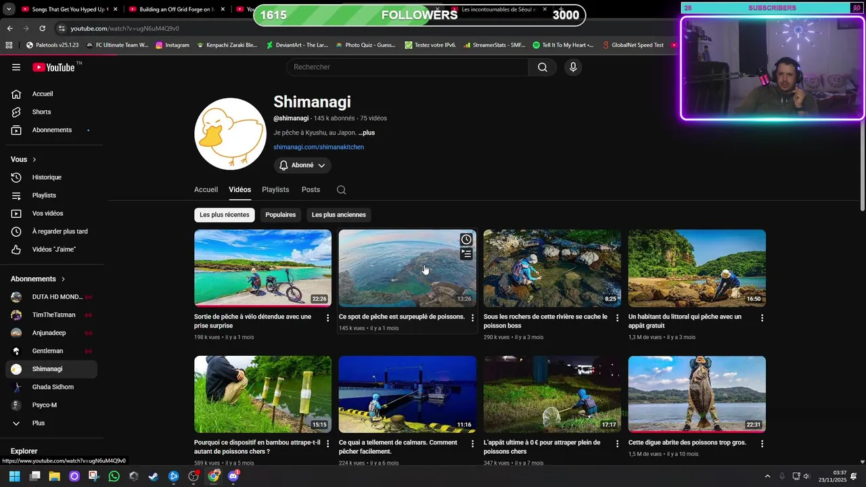Select the Vidéos channel tab
866x487 pixels.
(240, 190)
